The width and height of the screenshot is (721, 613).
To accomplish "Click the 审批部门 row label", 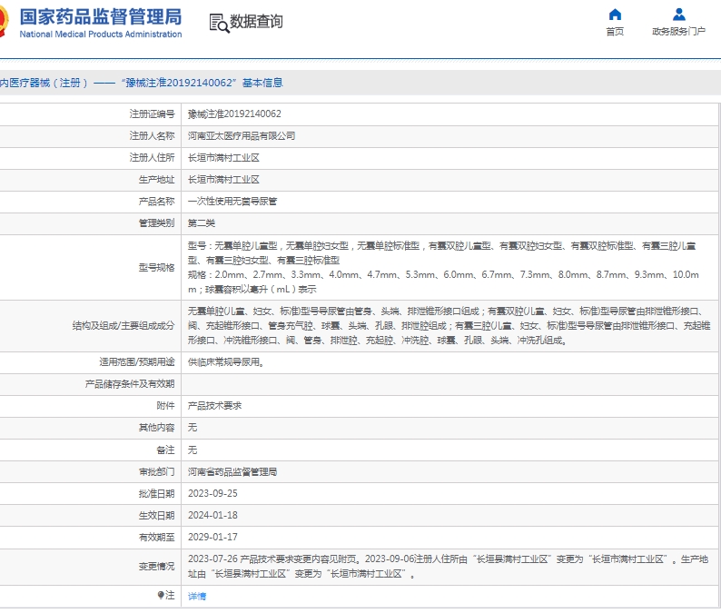I will click(x=157, y=472).
